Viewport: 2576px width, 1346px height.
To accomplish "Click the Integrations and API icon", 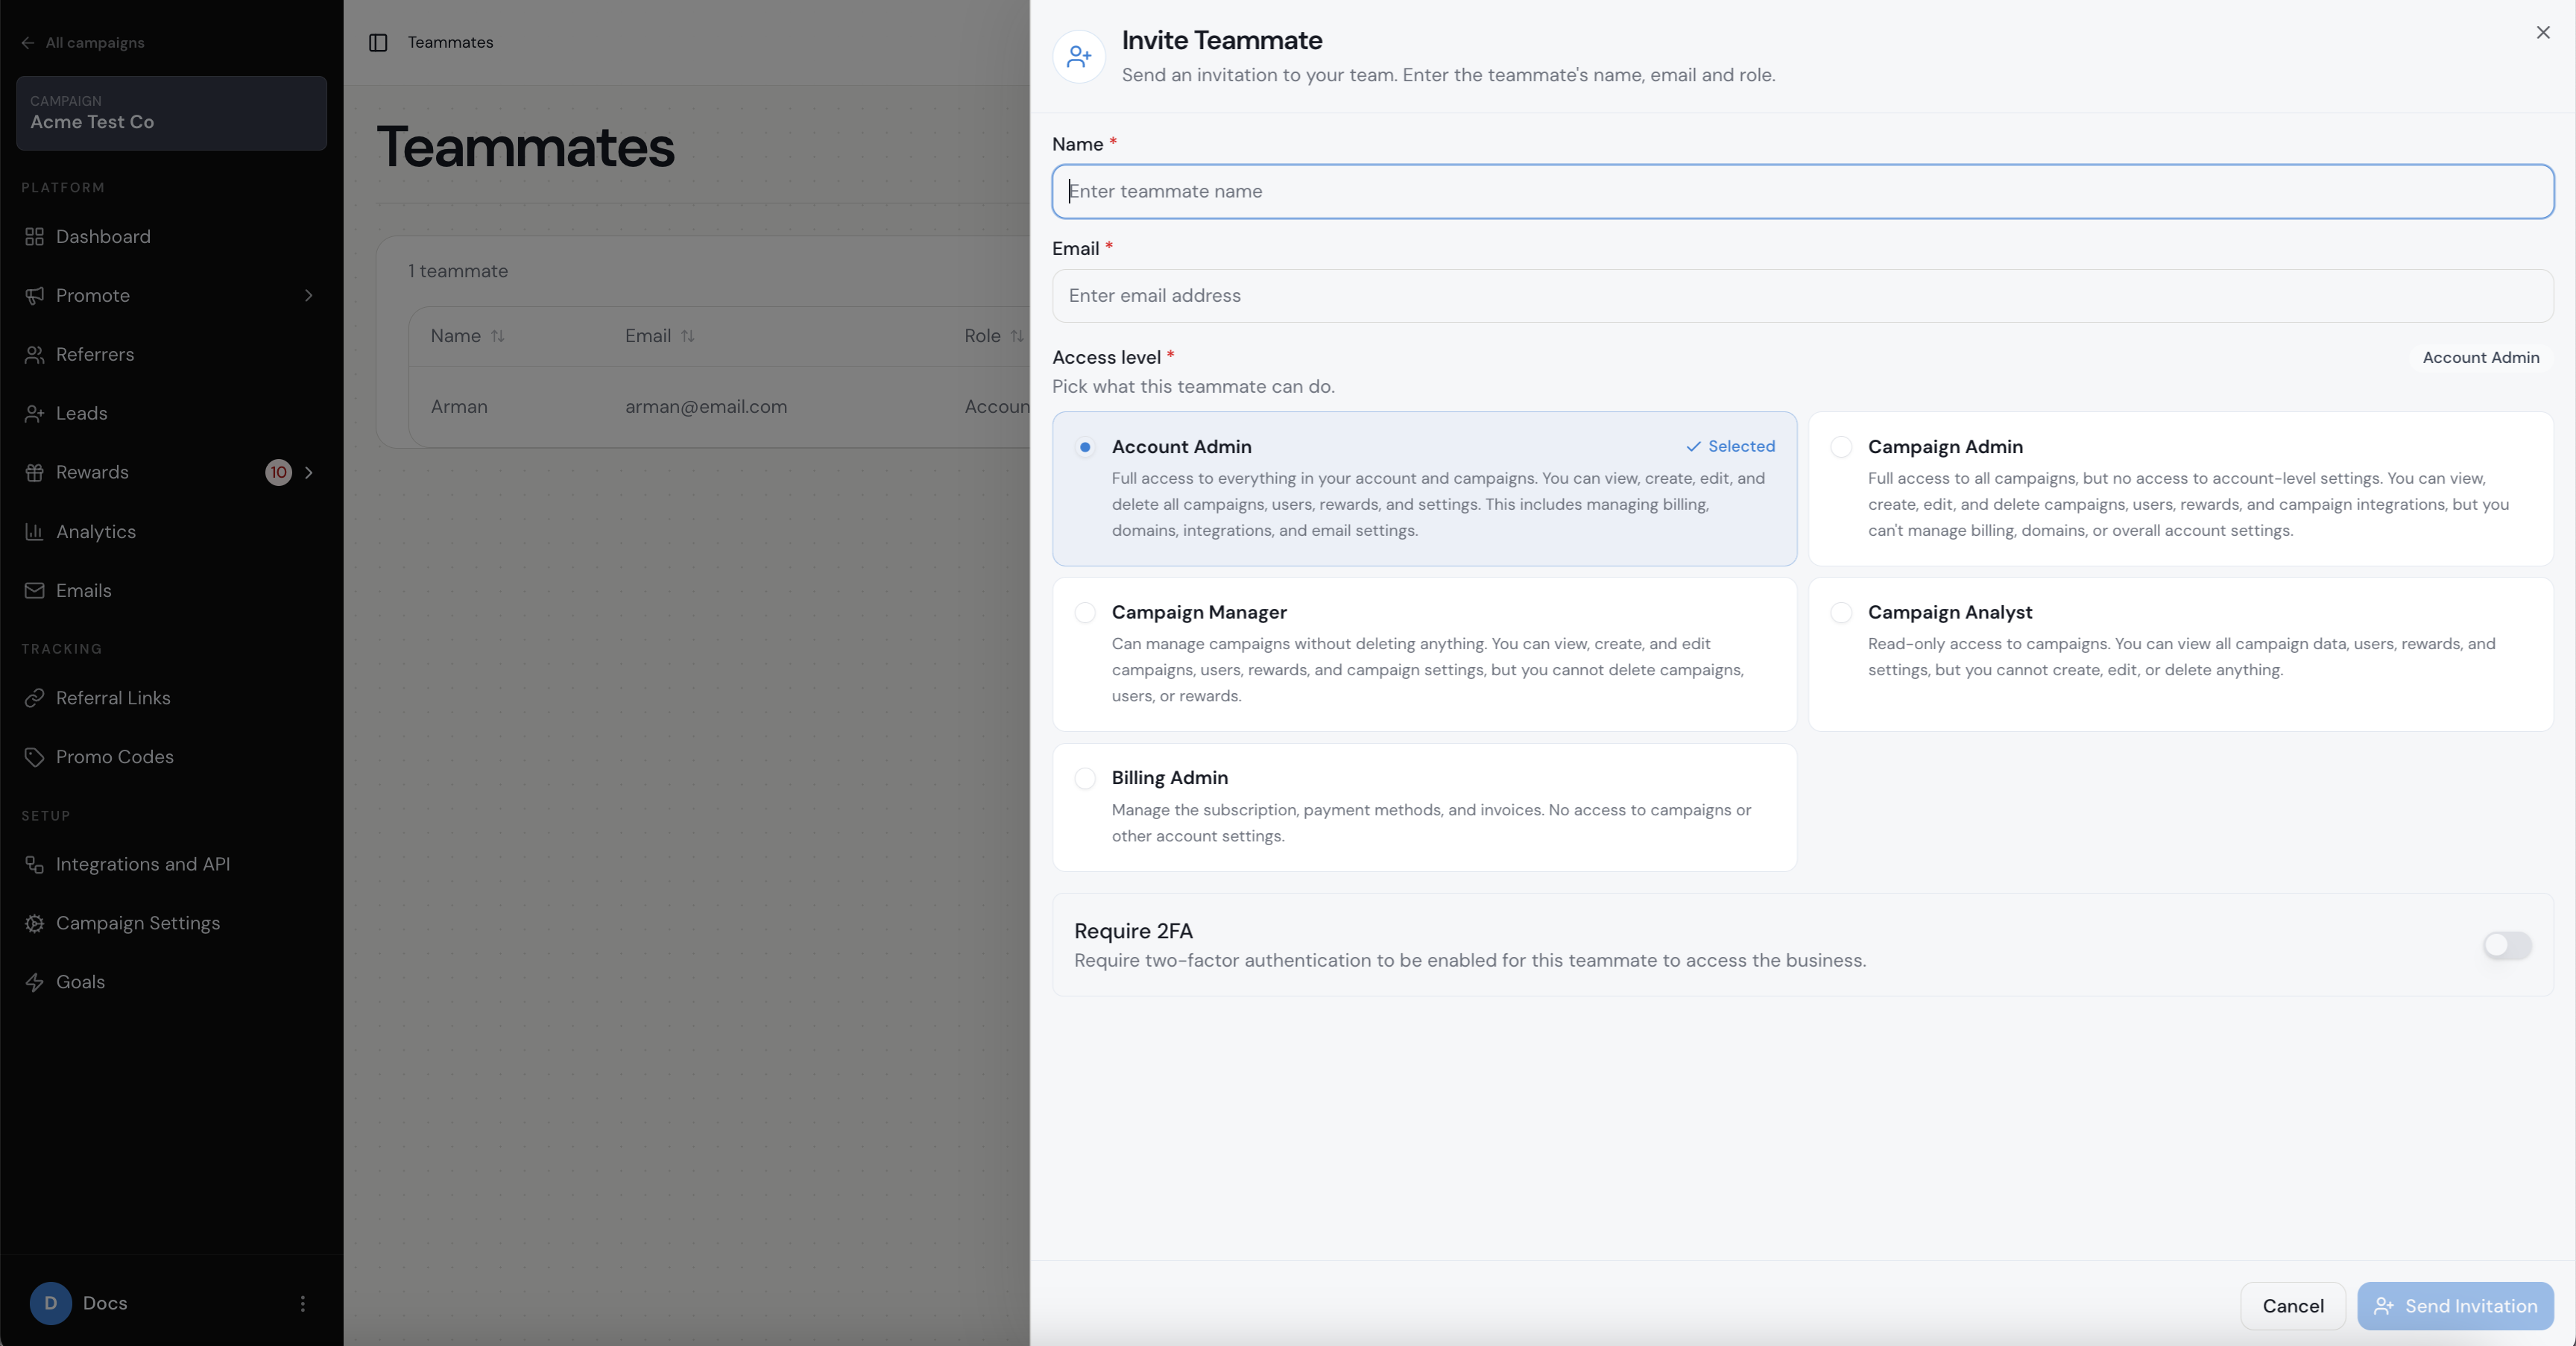I will pos(34,865).
